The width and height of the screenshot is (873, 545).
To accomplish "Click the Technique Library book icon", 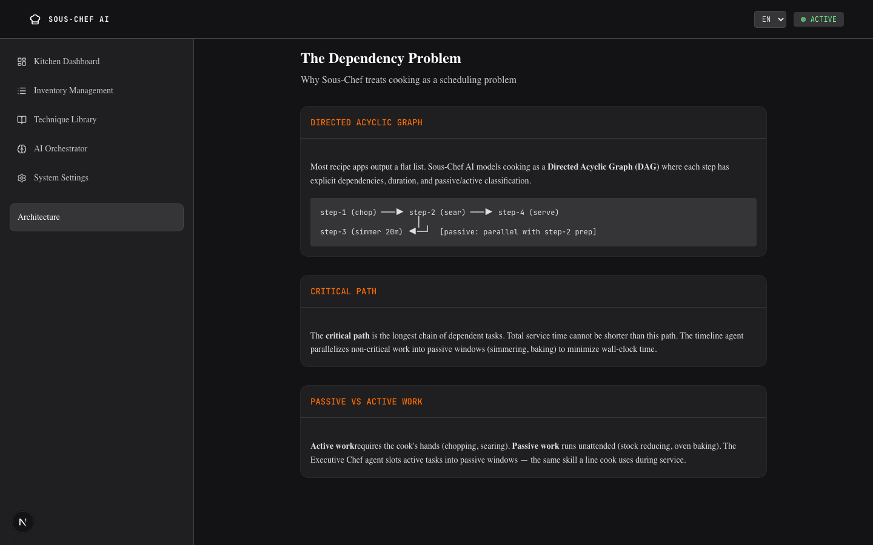I will pyautogui.click(x=22, y=120).
